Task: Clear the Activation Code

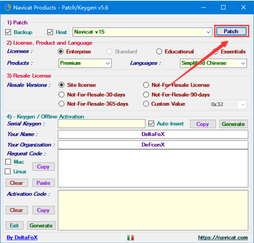Action: click(17, 210)
